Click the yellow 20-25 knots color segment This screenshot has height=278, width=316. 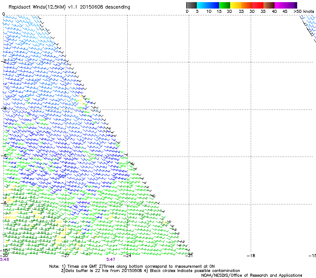coord(236,5)
